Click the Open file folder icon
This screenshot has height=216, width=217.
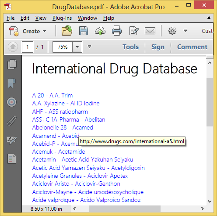tap(67, 31)
